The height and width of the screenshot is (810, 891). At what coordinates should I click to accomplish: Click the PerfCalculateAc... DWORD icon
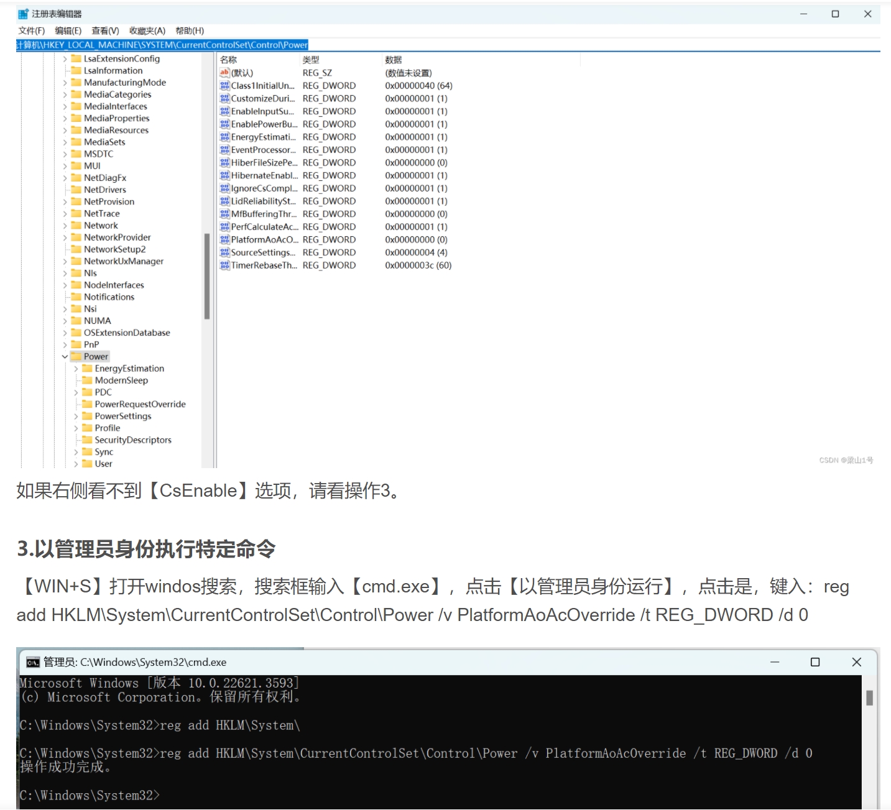224,227
